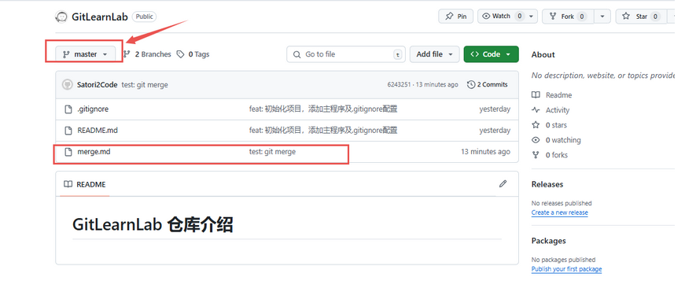Click the tag icon beside 0 Tags
685x292 pixels.
180,54
